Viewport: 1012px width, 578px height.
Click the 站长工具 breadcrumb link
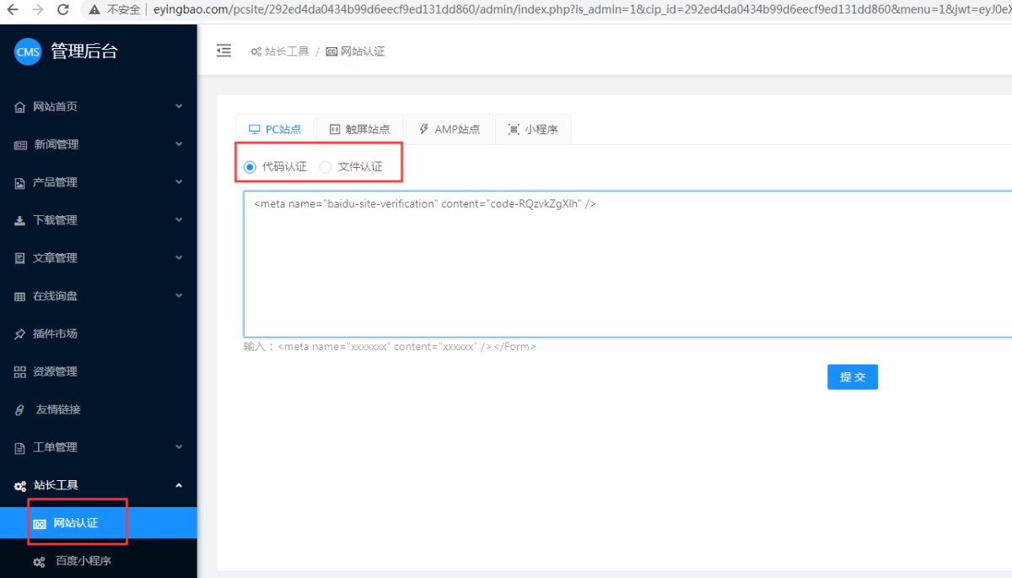coord(287,51)
